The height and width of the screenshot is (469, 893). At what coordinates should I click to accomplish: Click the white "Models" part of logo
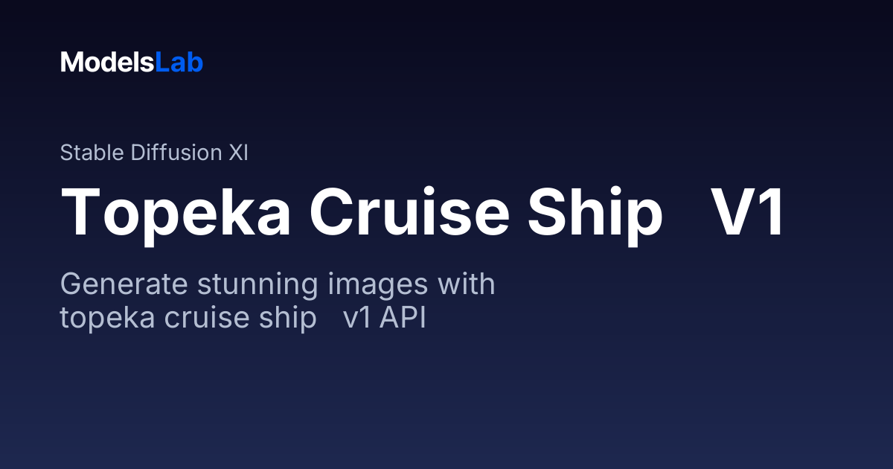pyautogui.click(x=107, y=63)
